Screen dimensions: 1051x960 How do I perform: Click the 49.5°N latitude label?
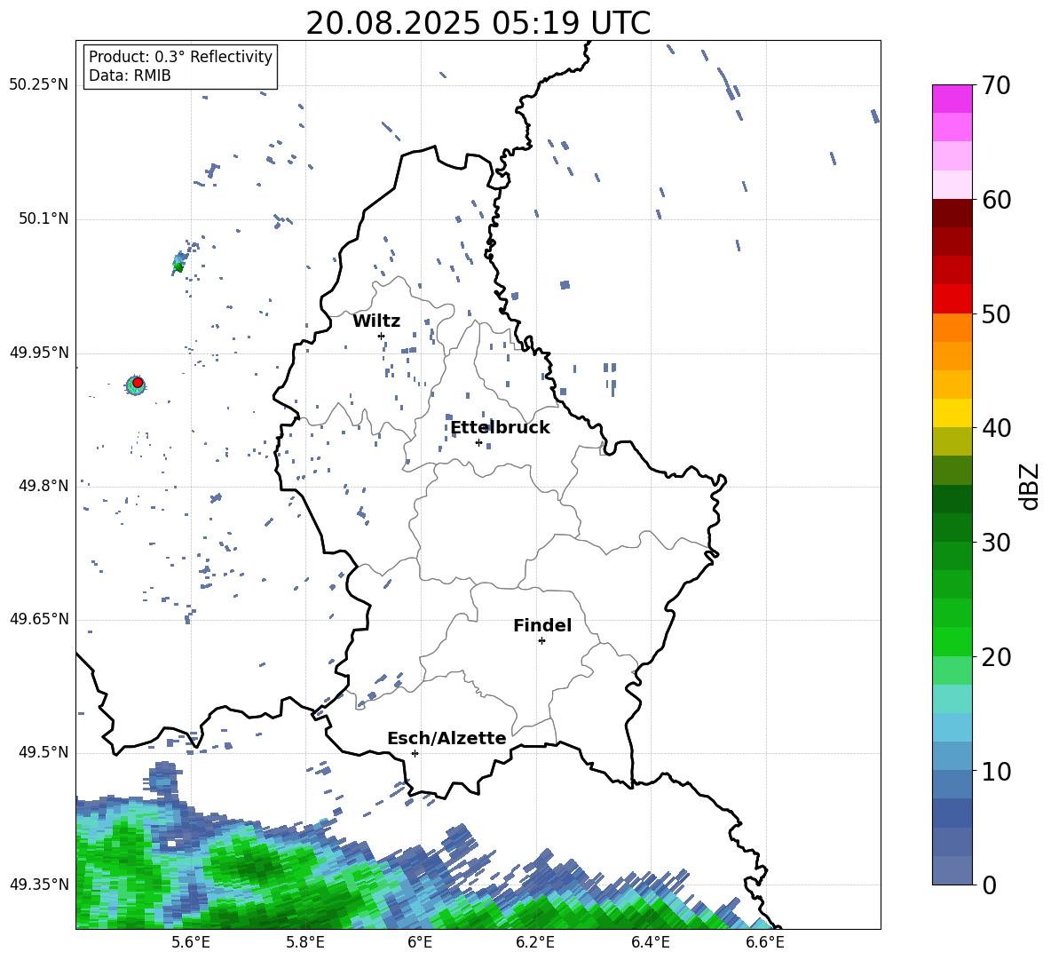point(43,753)
